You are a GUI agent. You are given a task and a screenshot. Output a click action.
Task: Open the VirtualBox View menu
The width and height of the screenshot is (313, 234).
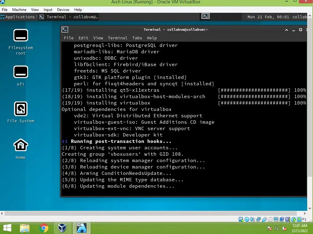point(35,9)
